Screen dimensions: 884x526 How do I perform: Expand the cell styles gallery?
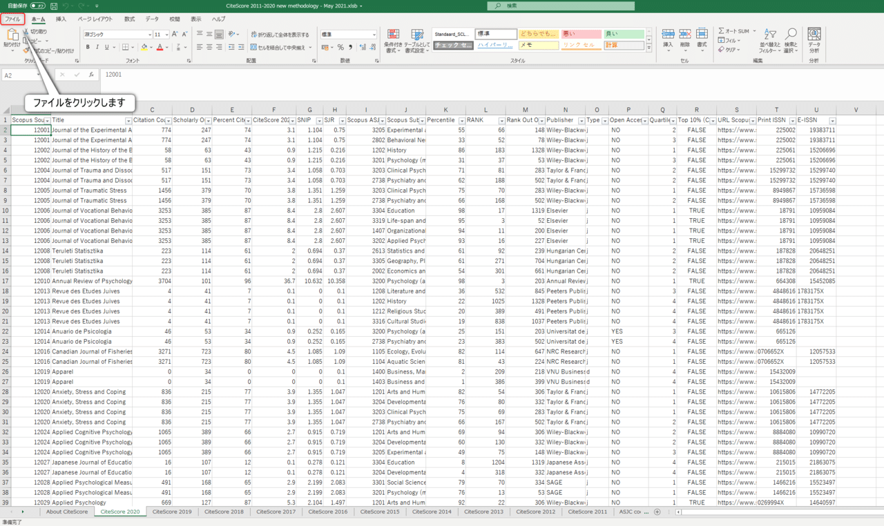(648, 47)
